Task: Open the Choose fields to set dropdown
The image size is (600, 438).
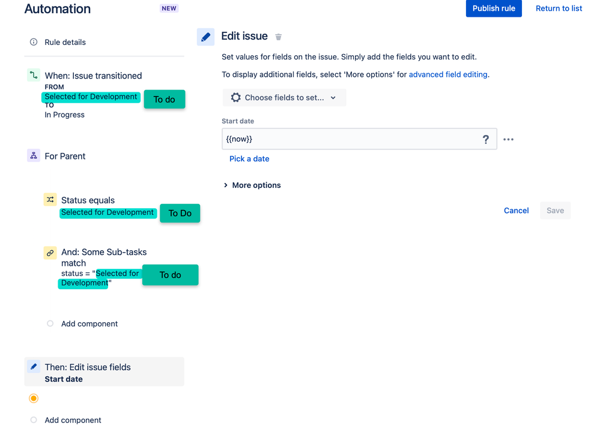Action: pyautogui.click(x=284, y=97)
